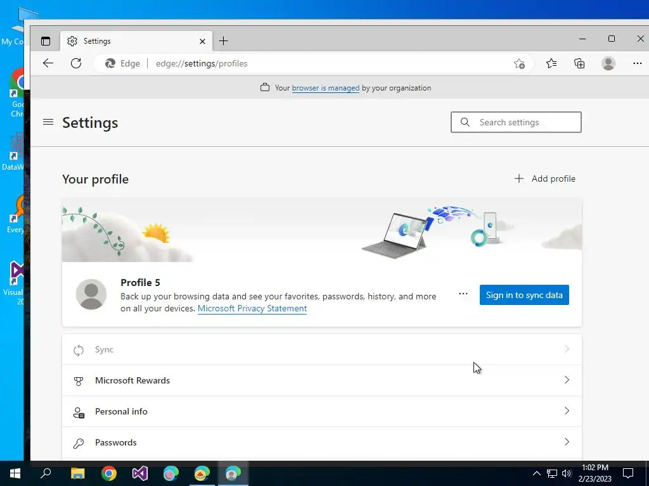Launch Google Chrome from taskbar

click(109, 473)
